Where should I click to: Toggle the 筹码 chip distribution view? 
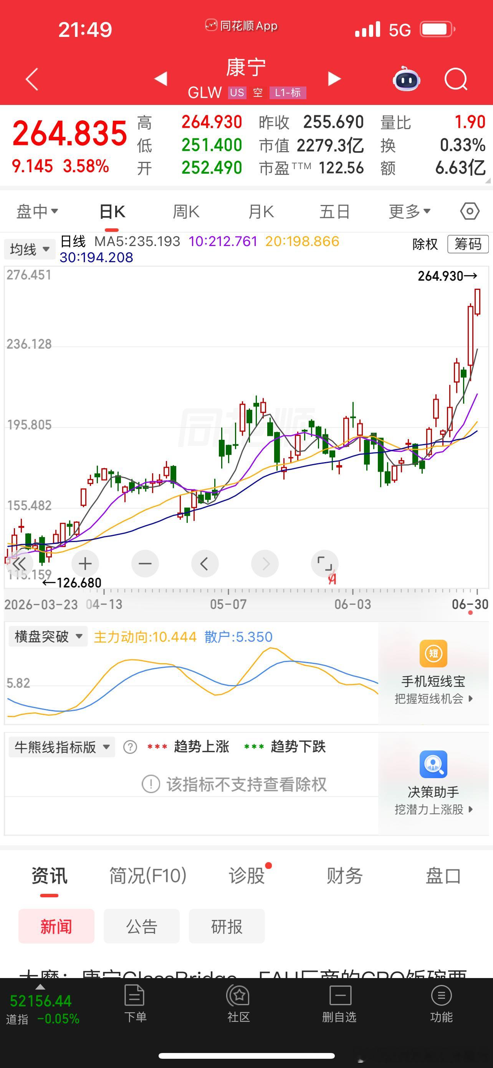[468, 244]
